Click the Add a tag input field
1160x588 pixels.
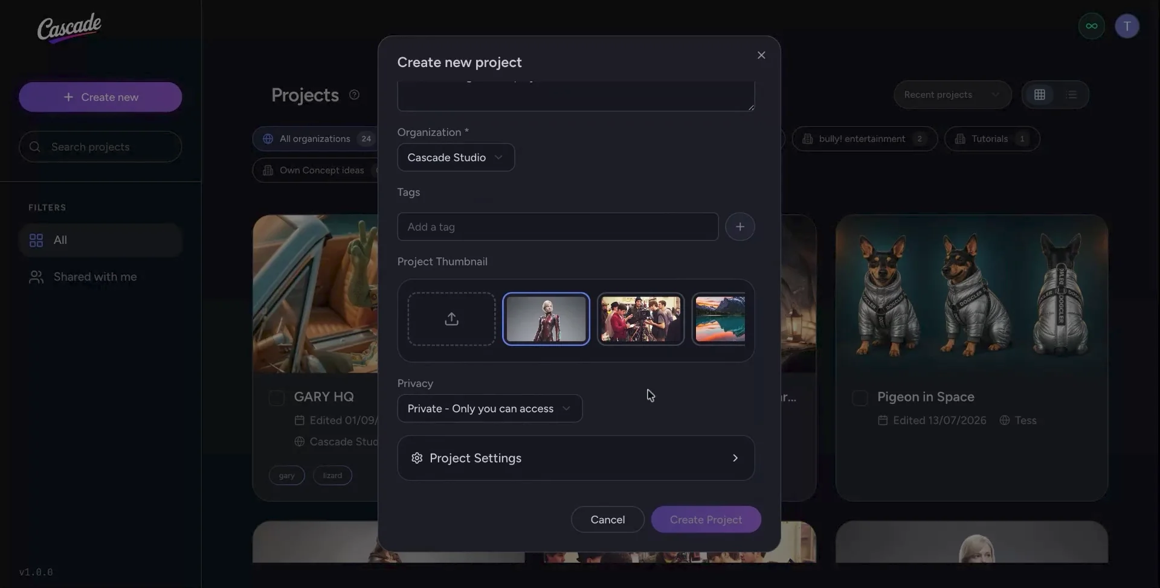click(x=558, y=227)
